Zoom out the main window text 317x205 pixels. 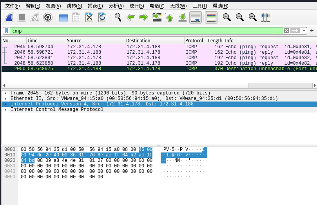click(239, 17)
